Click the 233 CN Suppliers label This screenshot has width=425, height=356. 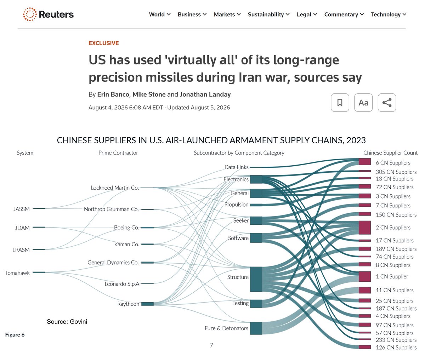pyautogui.click(x=396, y=340)
